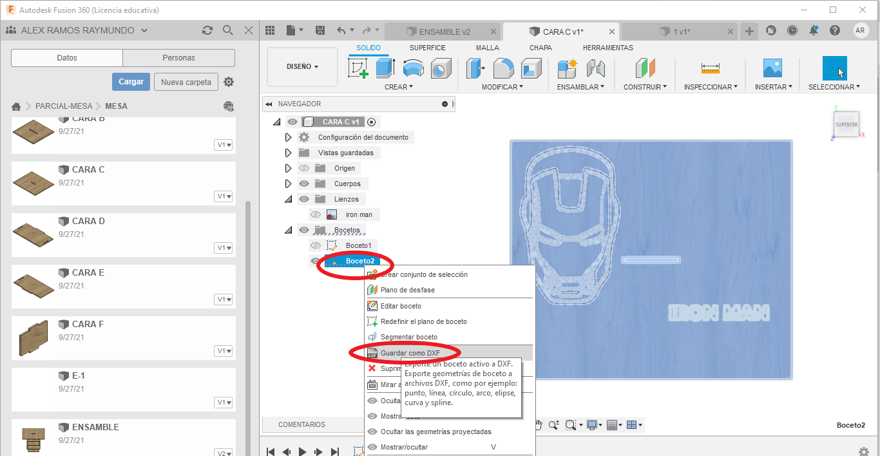Toggle visibility of iron man canvas
Image resolution: width=880 pixels, height=456 pixels.
pyautogui.click(x=316, y=214)
